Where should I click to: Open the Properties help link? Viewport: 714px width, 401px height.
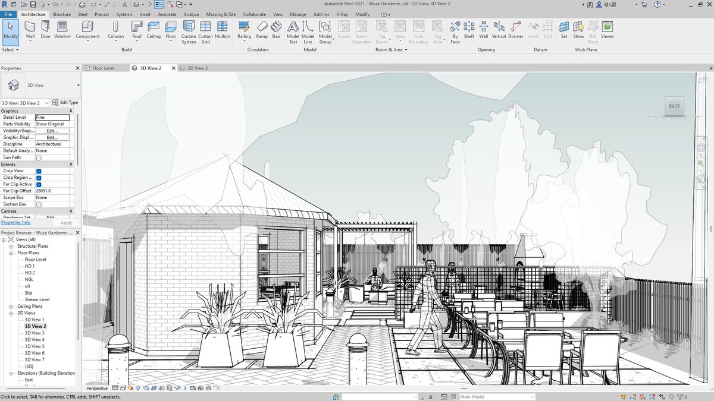pyautogui.click(x=15, y=223)
